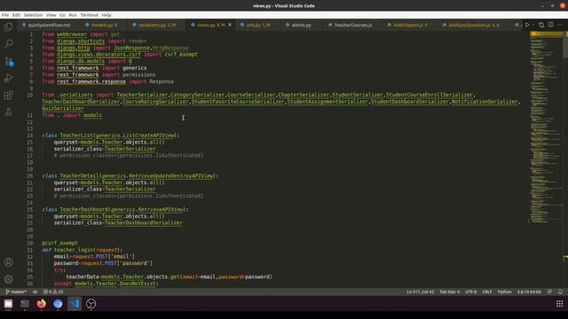Click Ln 317, Col 42 cursor position

(x=420, y=292)
